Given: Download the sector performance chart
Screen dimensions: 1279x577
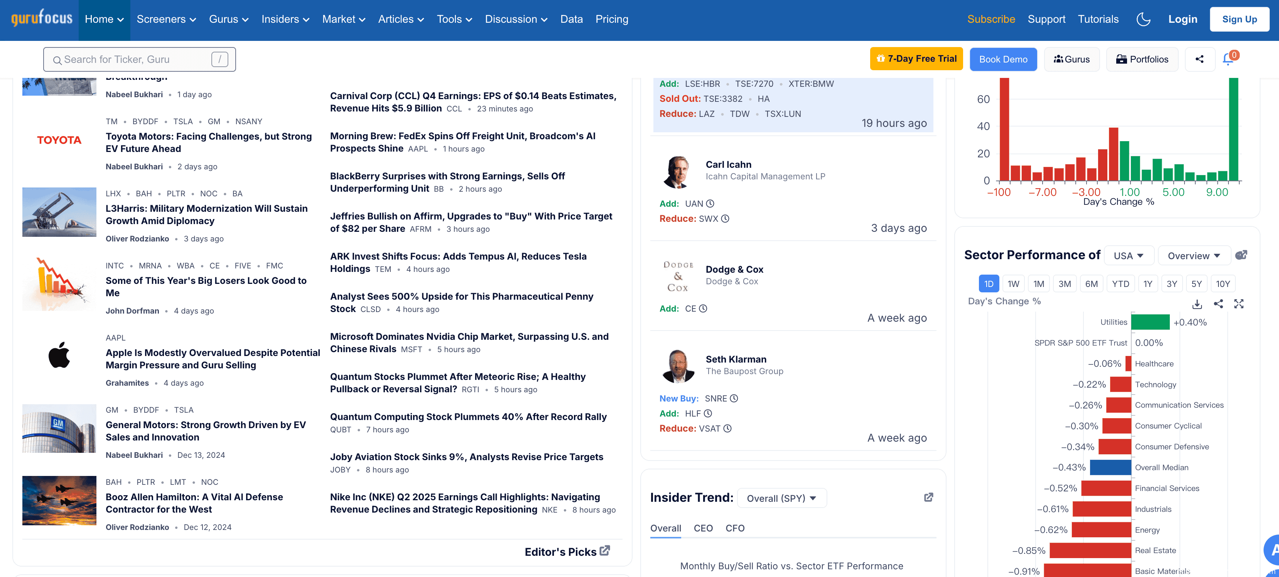Looking at the screenshot, I should pos(1197,304).
